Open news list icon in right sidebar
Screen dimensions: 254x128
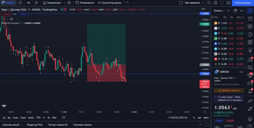pyautogui.click(x=250, y=26)
